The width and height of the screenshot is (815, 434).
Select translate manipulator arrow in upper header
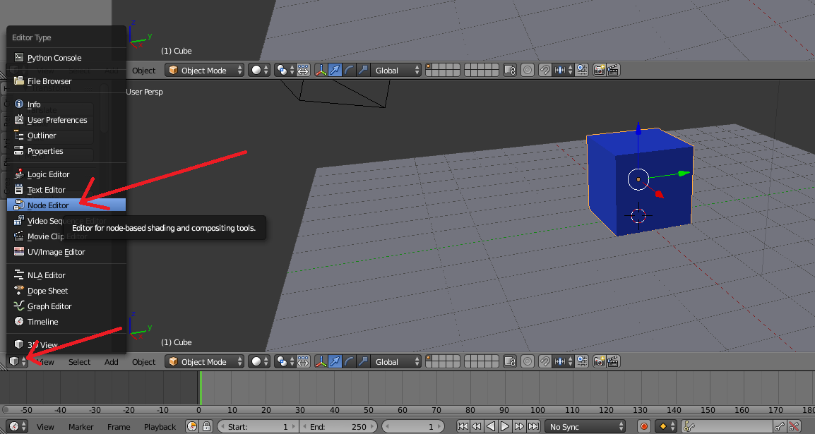[x=335, y=70]
